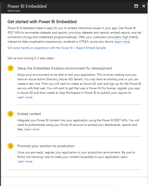Select the yellow step 3 badge
Image resolution: width=148 pixels, height=186 pixels.
click(x=11, y=146)
